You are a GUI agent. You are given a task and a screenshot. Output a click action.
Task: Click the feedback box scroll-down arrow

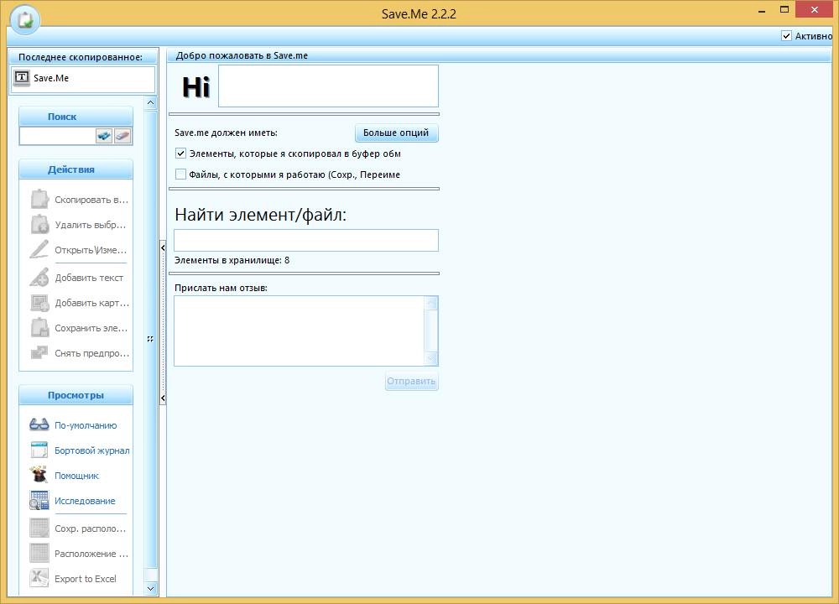430,358
